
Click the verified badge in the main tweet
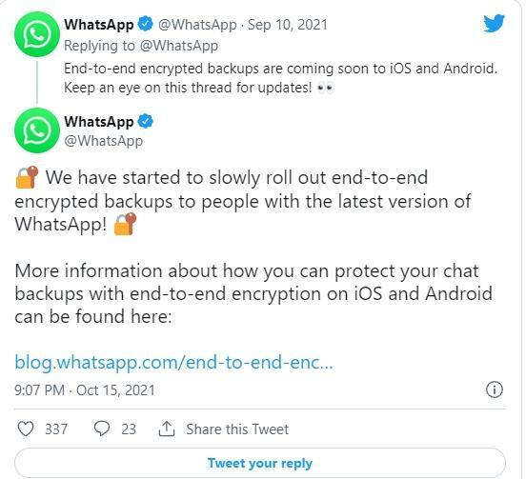click(146, 121)
